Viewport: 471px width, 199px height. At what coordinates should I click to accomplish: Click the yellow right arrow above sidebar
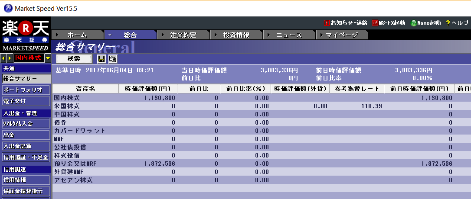pyautogui.click(x=9, y=58)
